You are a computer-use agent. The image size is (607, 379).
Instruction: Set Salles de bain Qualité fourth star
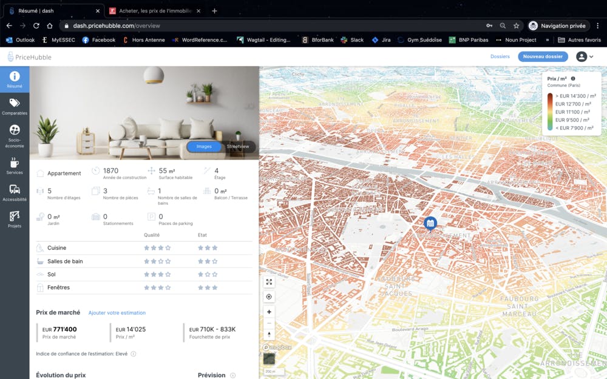[168, 261]
